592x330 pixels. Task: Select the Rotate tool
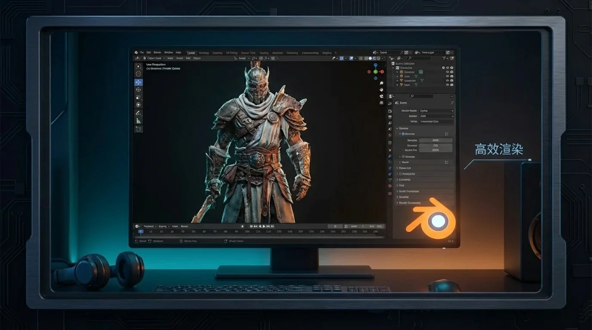[138, 90]
